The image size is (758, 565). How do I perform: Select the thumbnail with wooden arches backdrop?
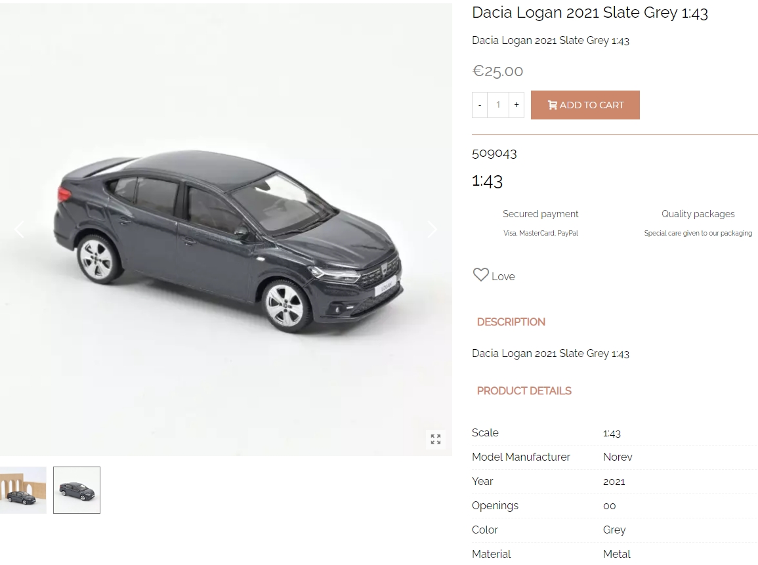coord(23,490)
